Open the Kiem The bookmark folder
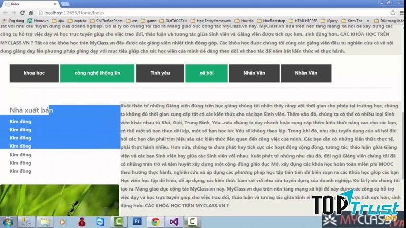Viewport: 406px width, 228px height. pos(352,21)
